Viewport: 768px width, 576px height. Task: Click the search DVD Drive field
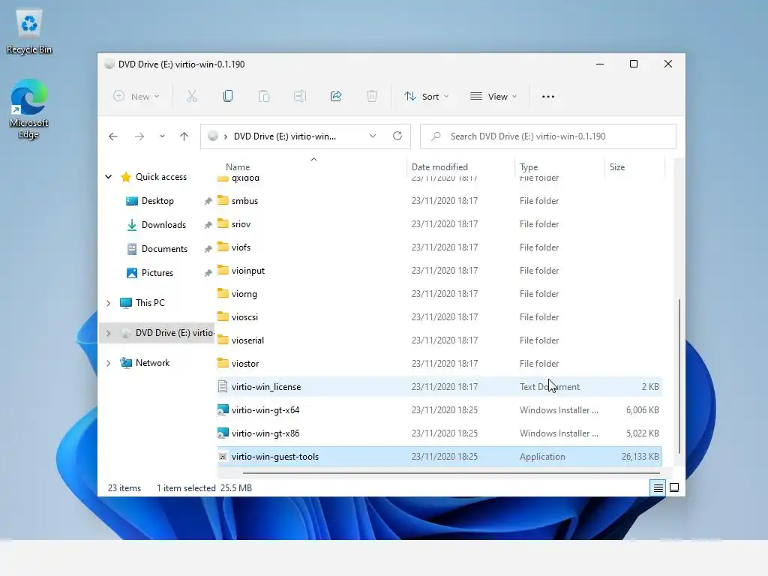(x=548, y=136)
